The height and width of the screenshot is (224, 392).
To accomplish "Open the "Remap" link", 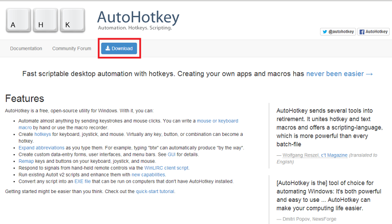I will tap(26, 161).
